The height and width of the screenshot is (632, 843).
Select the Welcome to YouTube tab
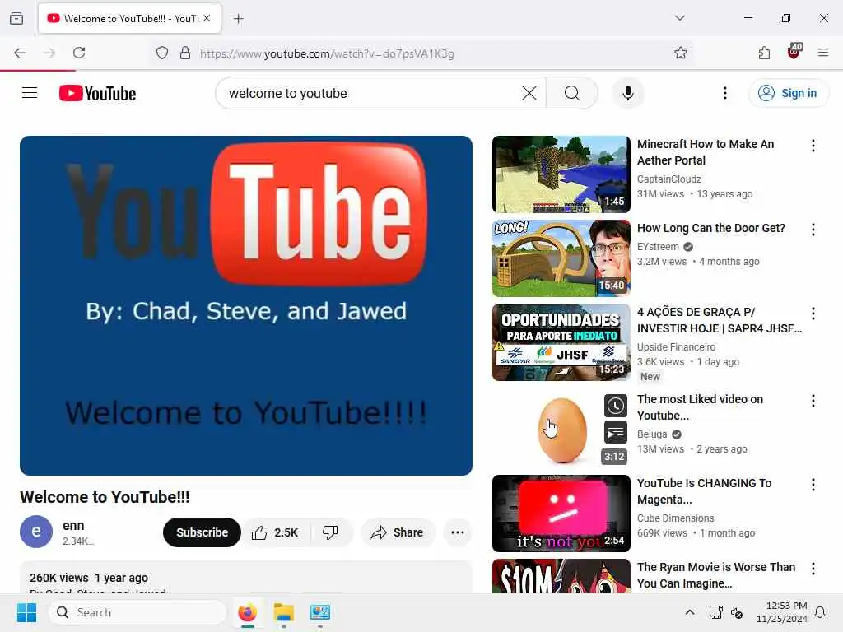[129, 19]
